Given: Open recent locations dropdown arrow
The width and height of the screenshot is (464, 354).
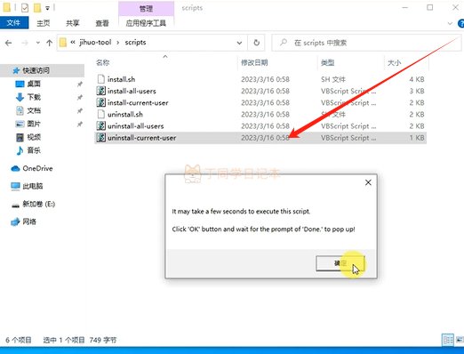Looking at the screenshot, I should 38,43.
